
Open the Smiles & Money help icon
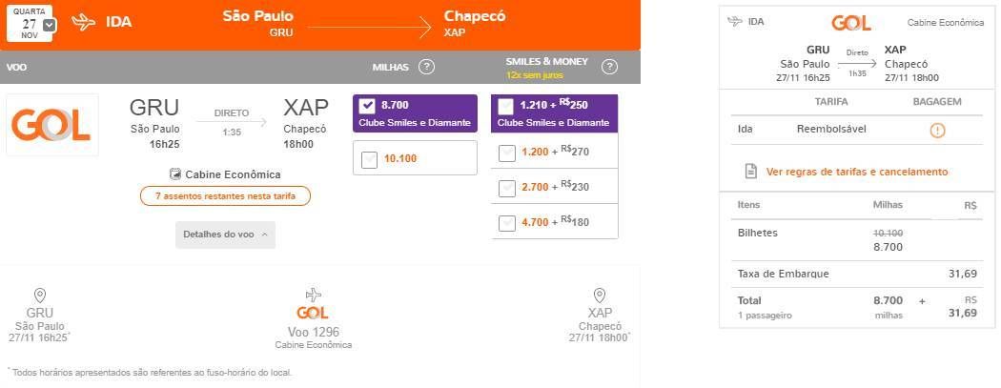(610, 67)
